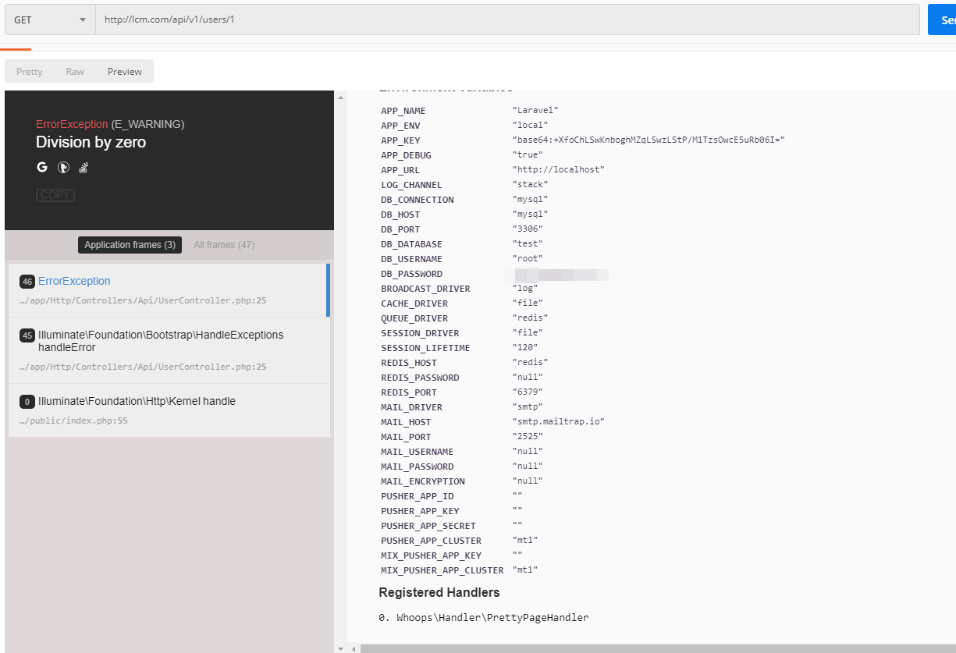Click the Division by zero message

[x=91, y=142]
